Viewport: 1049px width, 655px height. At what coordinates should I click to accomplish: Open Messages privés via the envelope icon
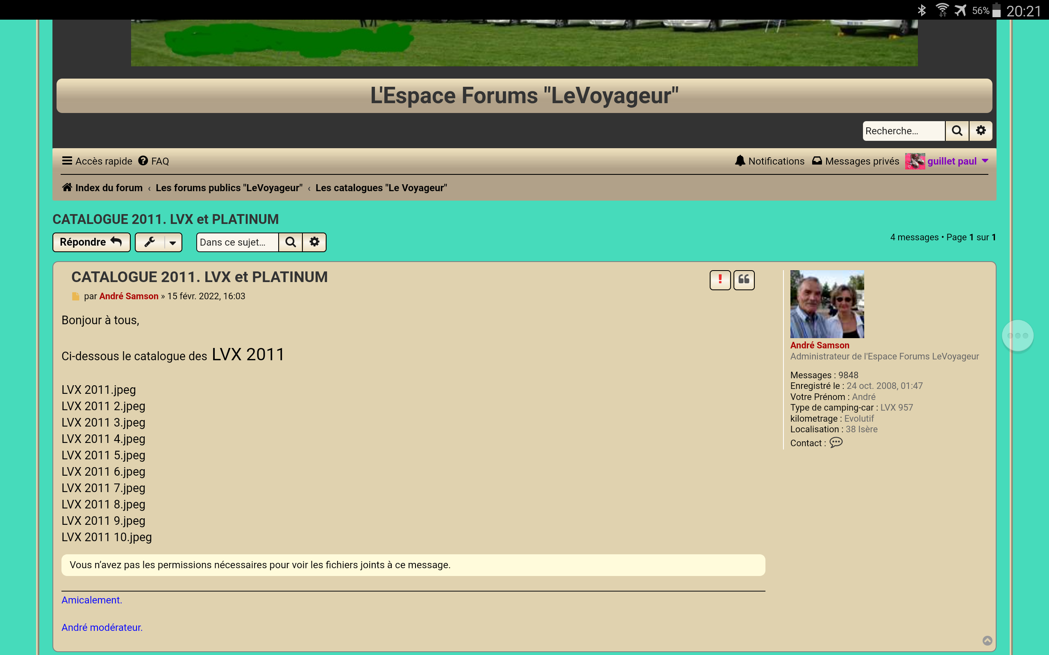817,161
